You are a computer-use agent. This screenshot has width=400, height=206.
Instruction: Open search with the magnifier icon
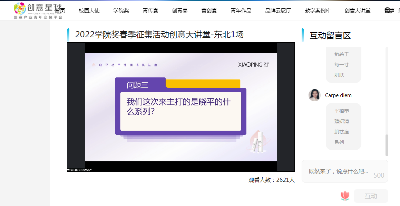pyautogui.click(x=388, y=10)
